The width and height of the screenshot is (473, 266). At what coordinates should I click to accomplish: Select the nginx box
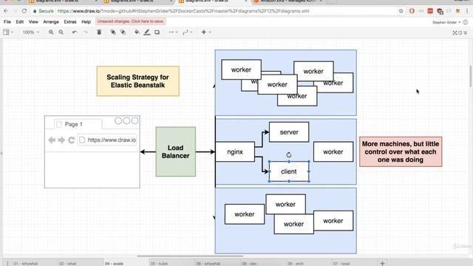tap(235, 151)
